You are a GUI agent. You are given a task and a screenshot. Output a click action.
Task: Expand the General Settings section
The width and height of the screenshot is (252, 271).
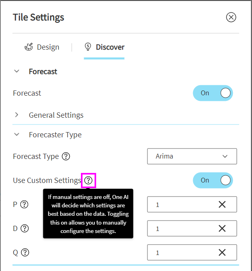[x=17, y=115]
